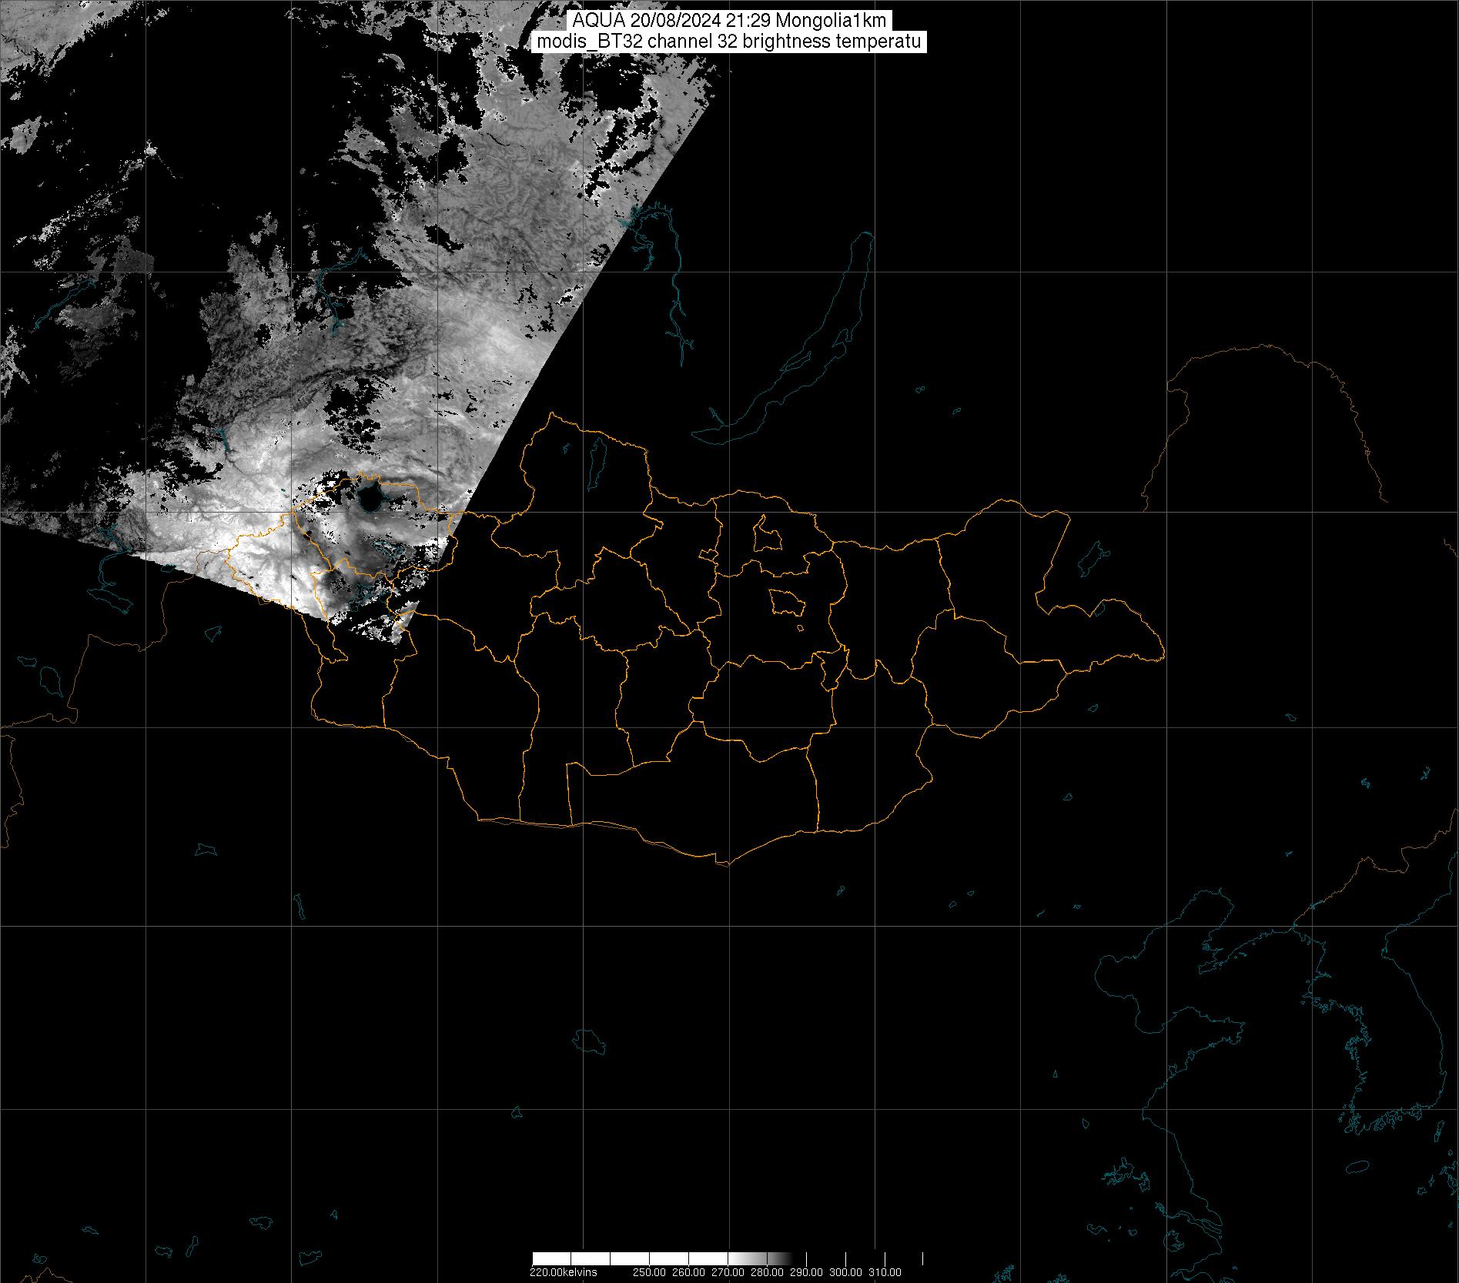Click the 220.00kelvins scale label
Image resolution: width=1459 pixels, height=1283 pixels.
[563, 1272]
